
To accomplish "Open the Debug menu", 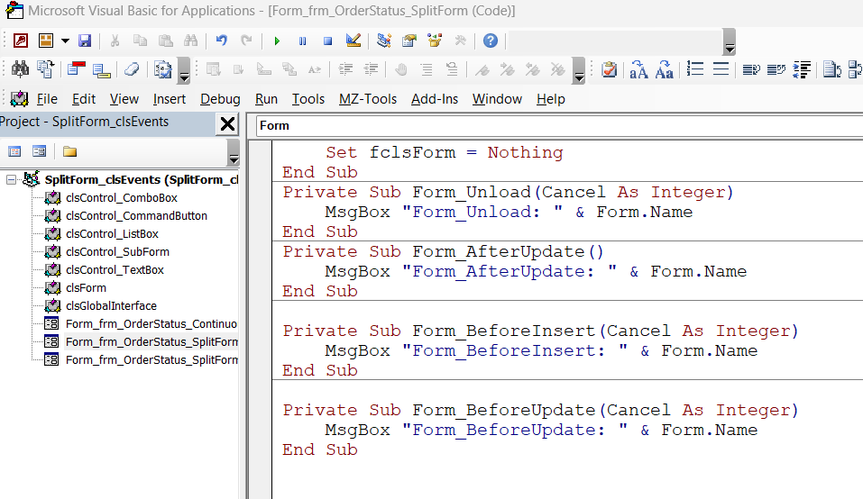I will click(220, 99).
